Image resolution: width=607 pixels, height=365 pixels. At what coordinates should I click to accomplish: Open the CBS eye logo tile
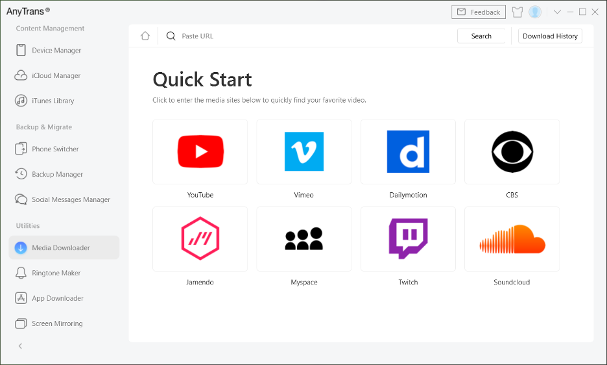point(512,152)
